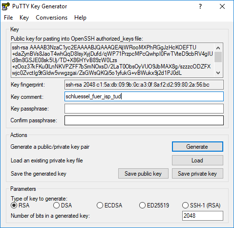
Task: Open the Help menu
Action: click(80, 18)
